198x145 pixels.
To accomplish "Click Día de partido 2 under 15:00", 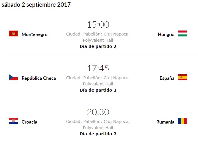I will coord(98,46).
